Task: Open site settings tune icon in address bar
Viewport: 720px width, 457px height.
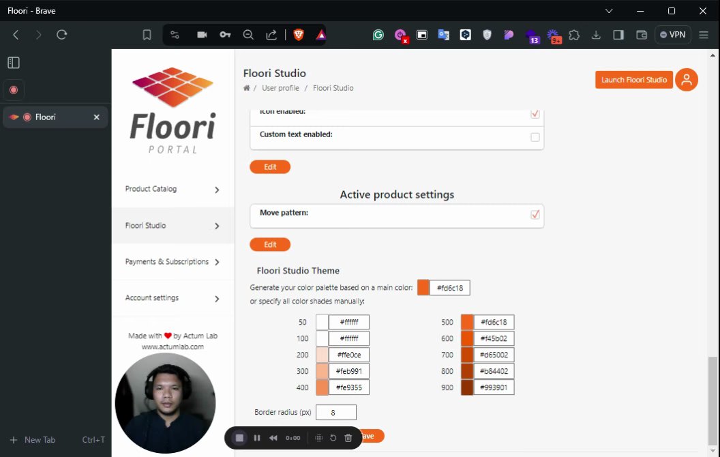Action: point(175,35)
